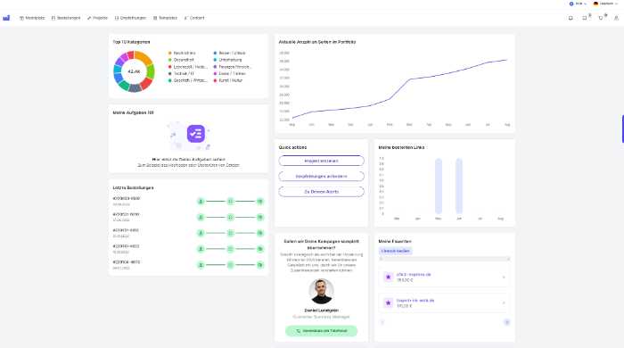Toggle the Unterhaltung legend entry
Screen dimensions: 624x348
tap(227, 60)
